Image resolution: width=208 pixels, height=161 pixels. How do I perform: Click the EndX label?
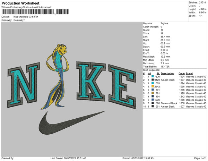146,50
